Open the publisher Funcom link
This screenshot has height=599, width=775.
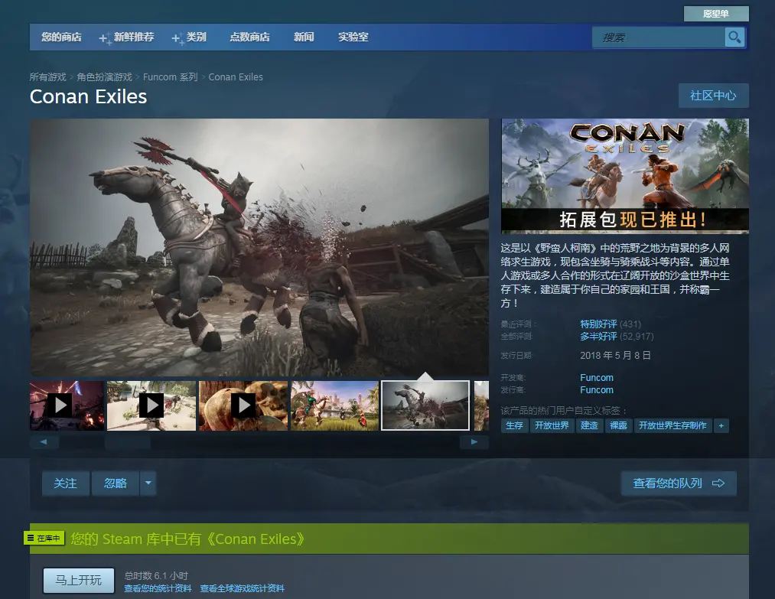(x=597, y=390)
